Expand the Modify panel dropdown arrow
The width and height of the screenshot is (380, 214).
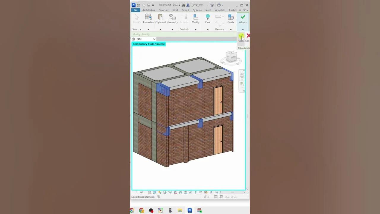click(x=195, y=29)
